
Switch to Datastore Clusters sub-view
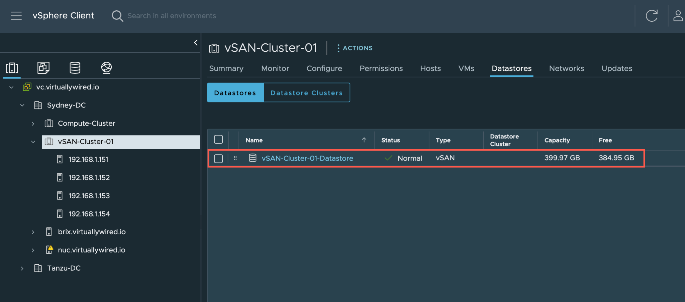tap(307, 92)
